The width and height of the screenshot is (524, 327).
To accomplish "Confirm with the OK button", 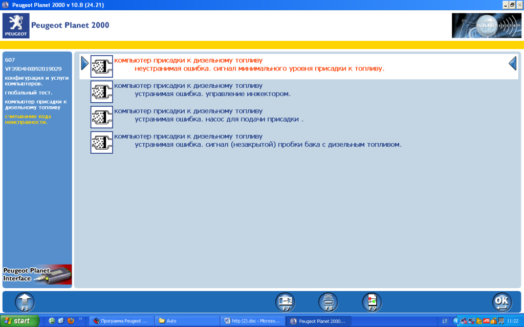I will pos(502,302).
